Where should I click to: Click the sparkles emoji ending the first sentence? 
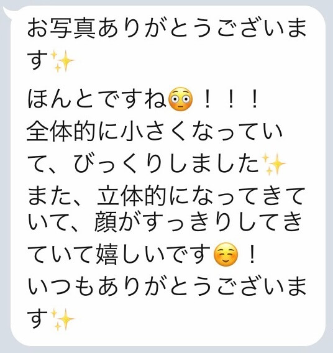pos(62,61)
